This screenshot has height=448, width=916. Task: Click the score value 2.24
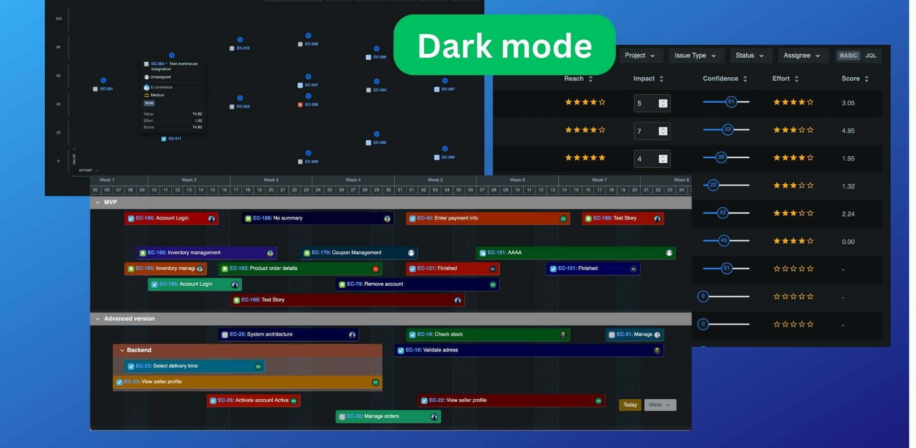(848, 214)
